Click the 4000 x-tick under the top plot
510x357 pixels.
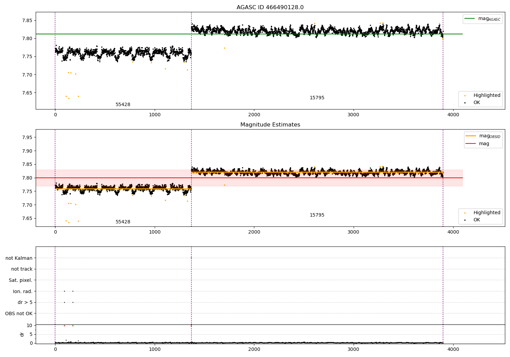[453, 115]
